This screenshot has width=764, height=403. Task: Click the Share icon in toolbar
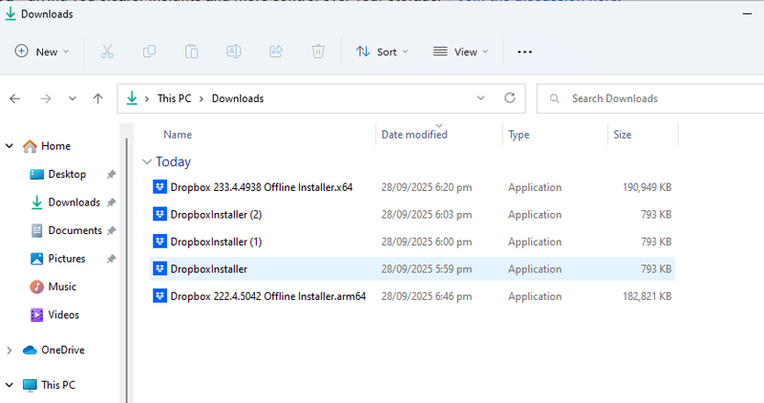click(277, 52)
